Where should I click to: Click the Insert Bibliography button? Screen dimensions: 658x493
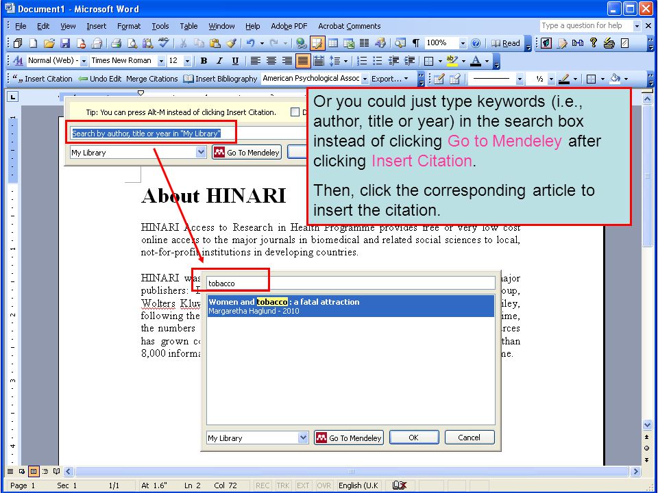220,79
